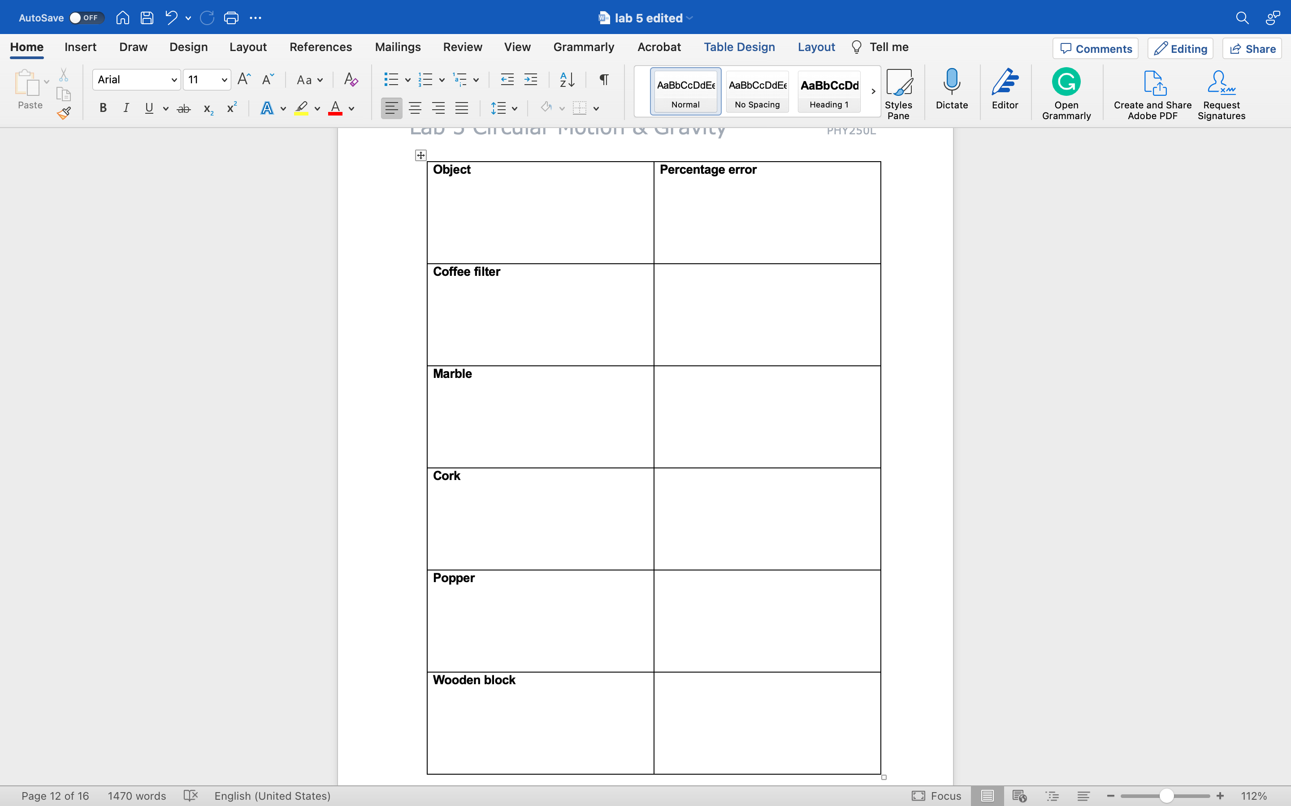Viewport: 1291px width, 806px height.
Task: Enable center text alignment
Action: (x=416, y=107)
